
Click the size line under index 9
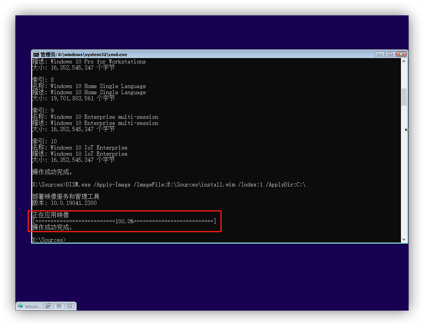click(73, 129)
